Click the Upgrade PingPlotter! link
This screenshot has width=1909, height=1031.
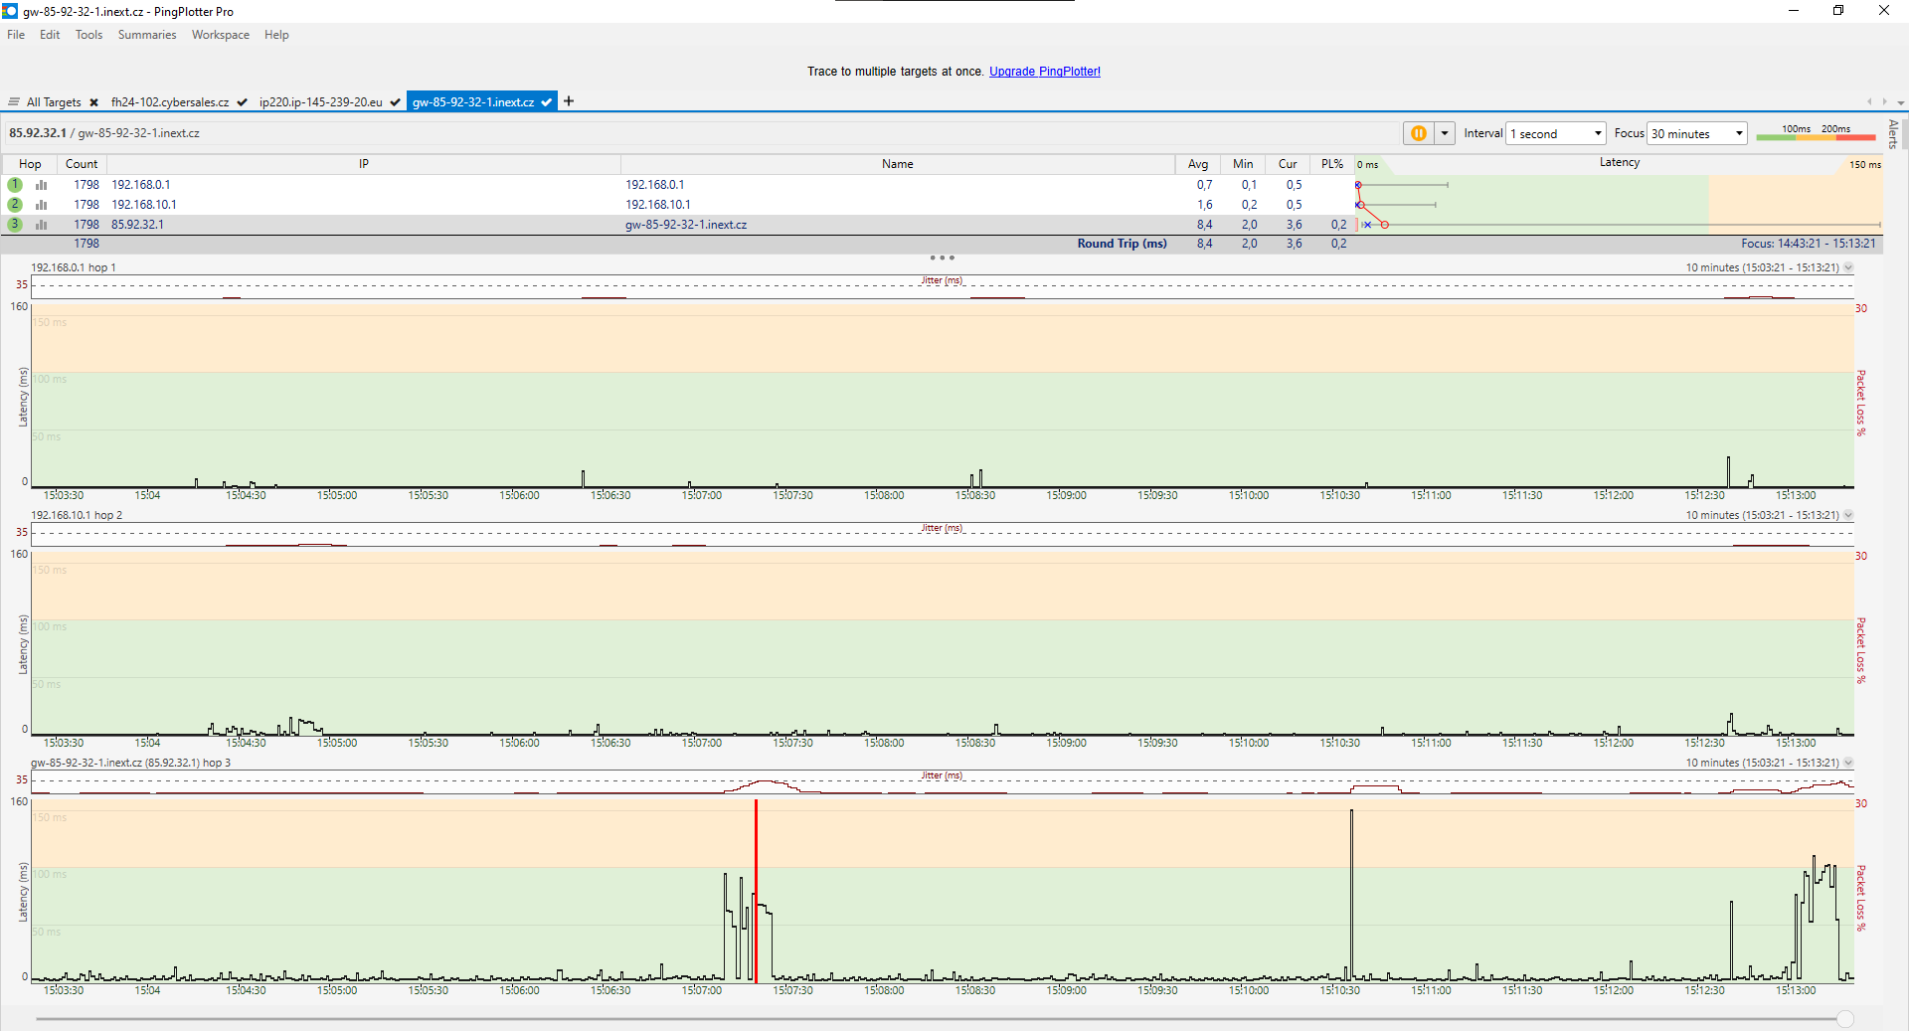[1044, 72]
